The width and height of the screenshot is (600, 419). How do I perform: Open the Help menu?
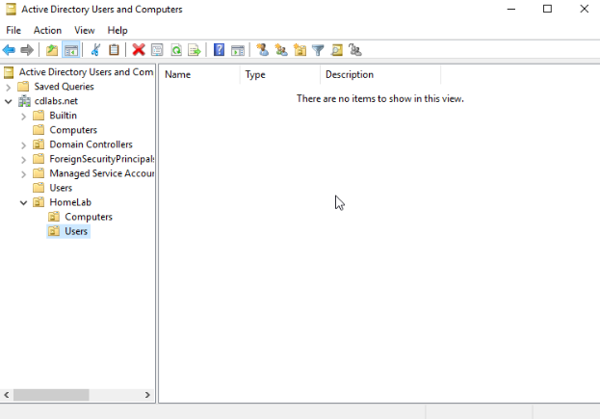pos(117,30)
